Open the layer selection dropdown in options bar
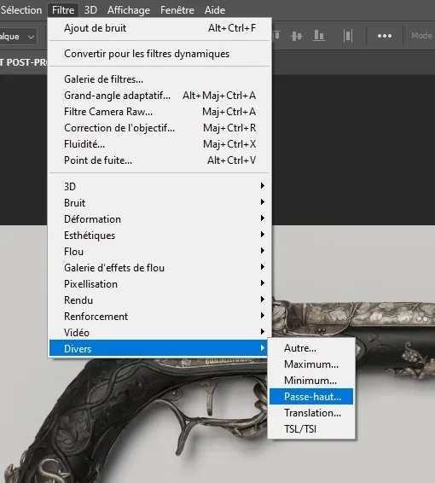Image resolution: width=435 pixels, height=483 pixels. click(x=18, y=37)
